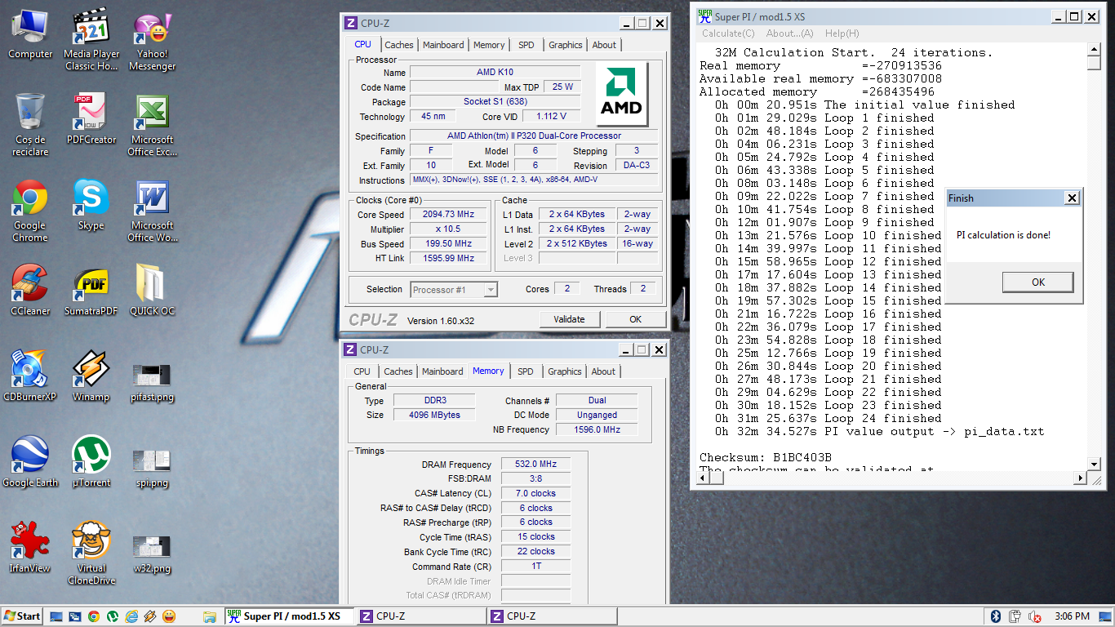Click right arrow of Super PI horizontal scrollbar
1115x627 pixels.
(x=1081, y=478)
